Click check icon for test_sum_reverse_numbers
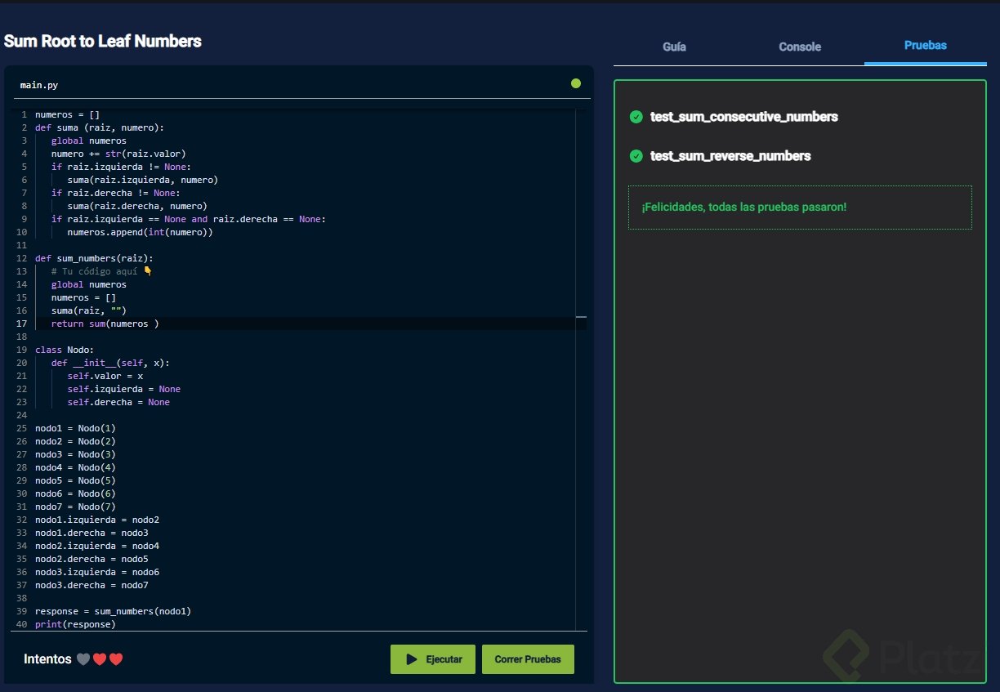Viewport: 1000px width, 692px height. (636, 156)
